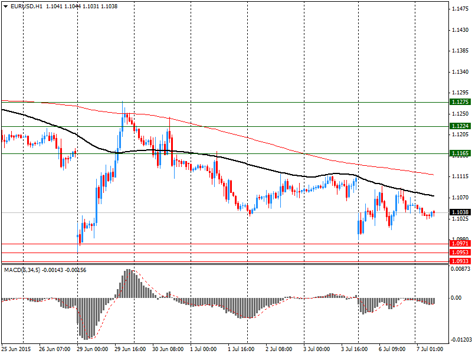The width and height of the screenshot is (472, 354).
Task: Select the 1.1475 price scale value
Action: (x=460, y=9)
